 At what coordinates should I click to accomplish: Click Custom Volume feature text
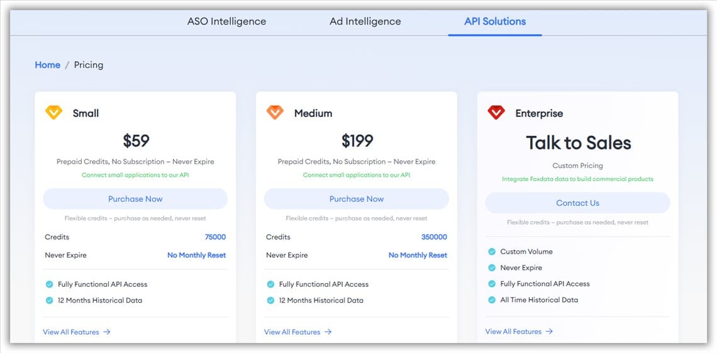click(526, 252)
